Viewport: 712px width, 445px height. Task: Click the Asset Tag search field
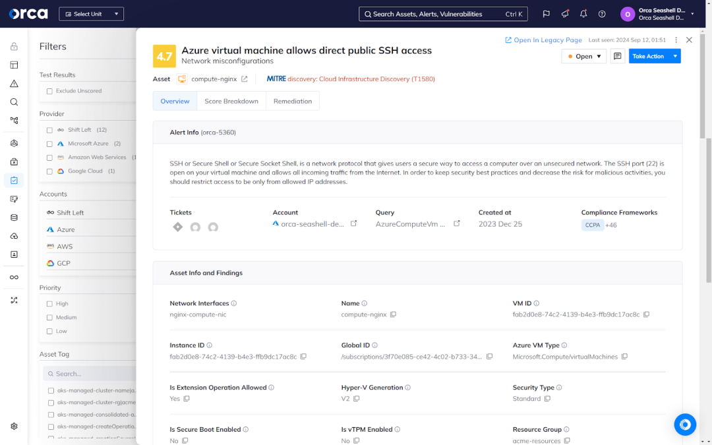point(90,374)
